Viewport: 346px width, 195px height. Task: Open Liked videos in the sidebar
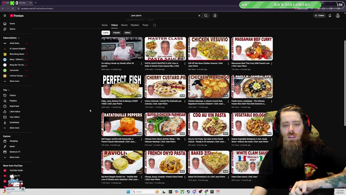[x=15, y=112]
